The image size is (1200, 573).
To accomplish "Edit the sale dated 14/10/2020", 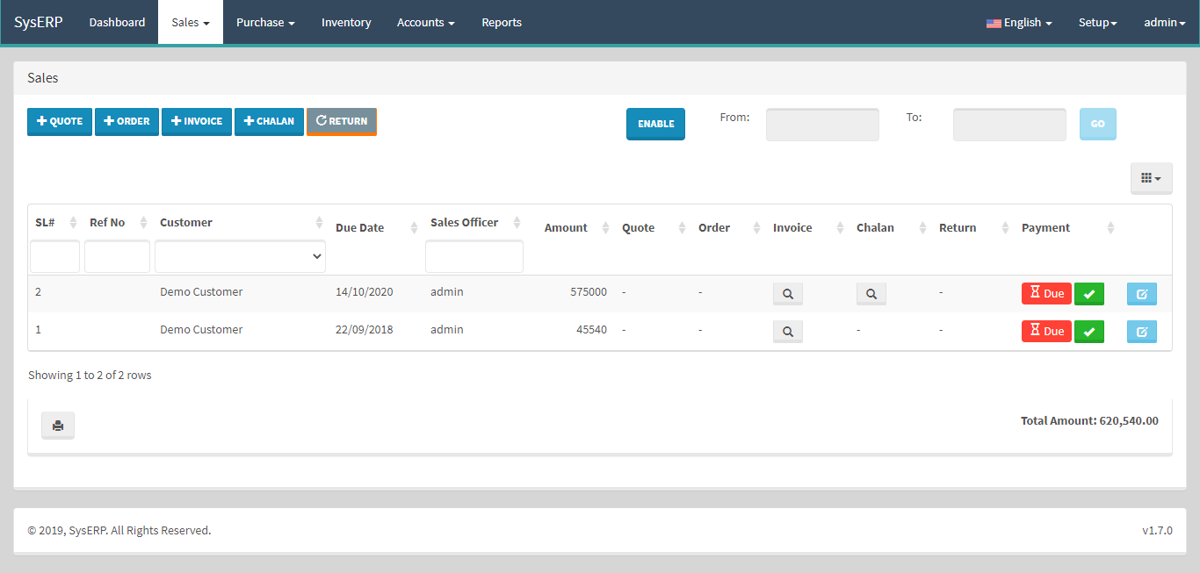I will [x=1142, y=294].
